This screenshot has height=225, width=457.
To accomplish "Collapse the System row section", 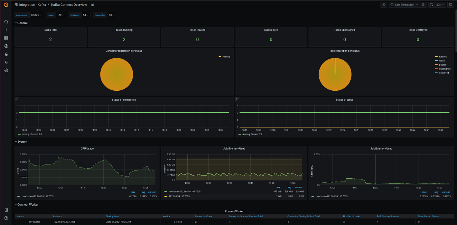I will pyautogui.click(x=22, y=142).
